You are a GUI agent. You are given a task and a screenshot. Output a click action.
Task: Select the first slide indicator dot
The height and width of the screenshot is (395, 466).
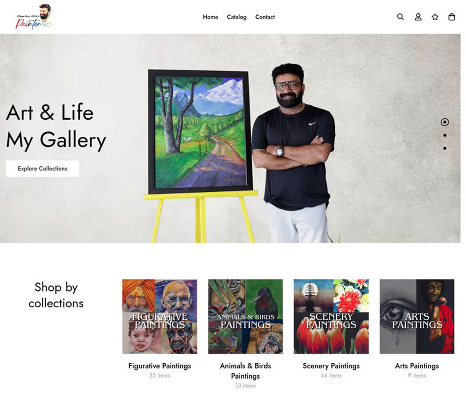[x=444, y=122]
